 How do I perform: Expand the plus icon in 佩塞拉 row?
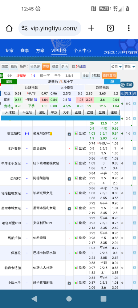pos(135,253)
